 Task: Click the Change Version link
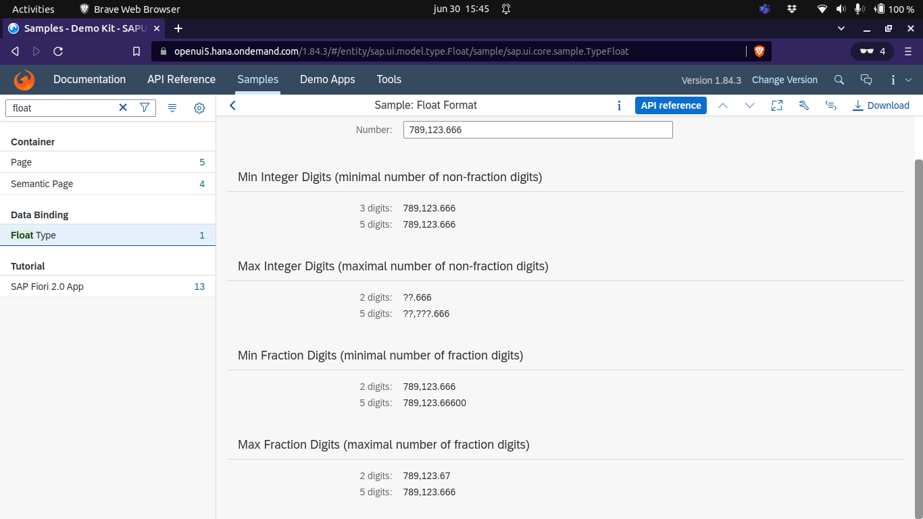[784, 80]
